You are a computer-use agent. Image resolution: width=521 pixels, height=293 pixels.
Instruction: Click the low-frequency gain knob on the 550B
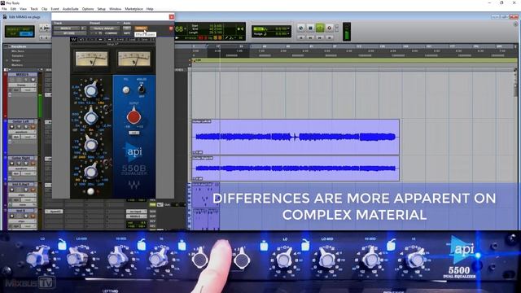click(x=90, y=171)
